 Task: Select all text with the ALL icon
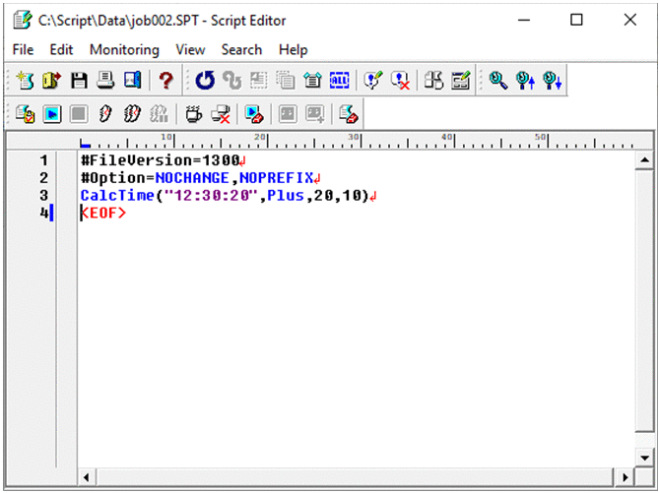tap(339, 80)
